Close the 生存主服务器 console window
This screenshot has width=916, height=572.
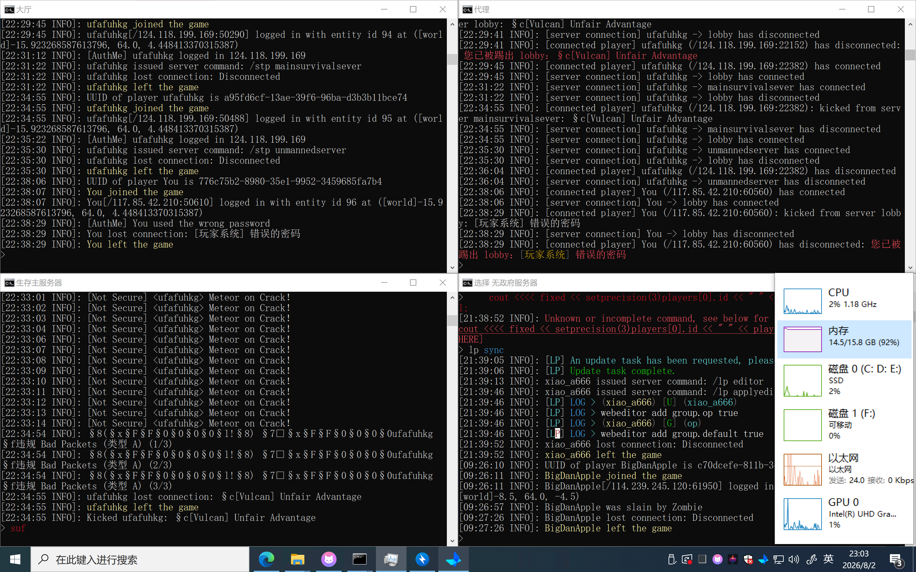(x=442, y=282)
